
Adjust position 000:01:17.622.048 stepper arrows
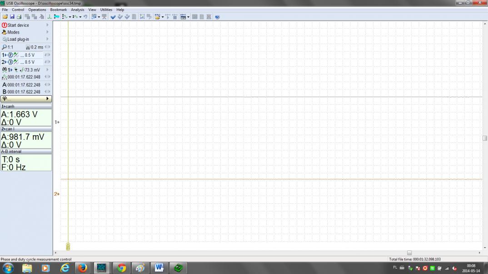coord(47,77)
